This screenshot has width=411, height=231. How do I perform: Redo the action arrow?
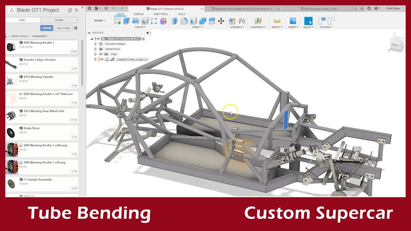(x=122, y=8)
